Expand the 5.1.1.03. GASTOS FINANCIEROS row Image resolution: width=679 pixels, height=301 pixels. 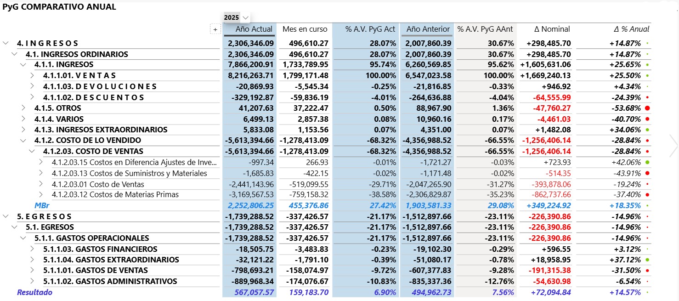(33, 249)
